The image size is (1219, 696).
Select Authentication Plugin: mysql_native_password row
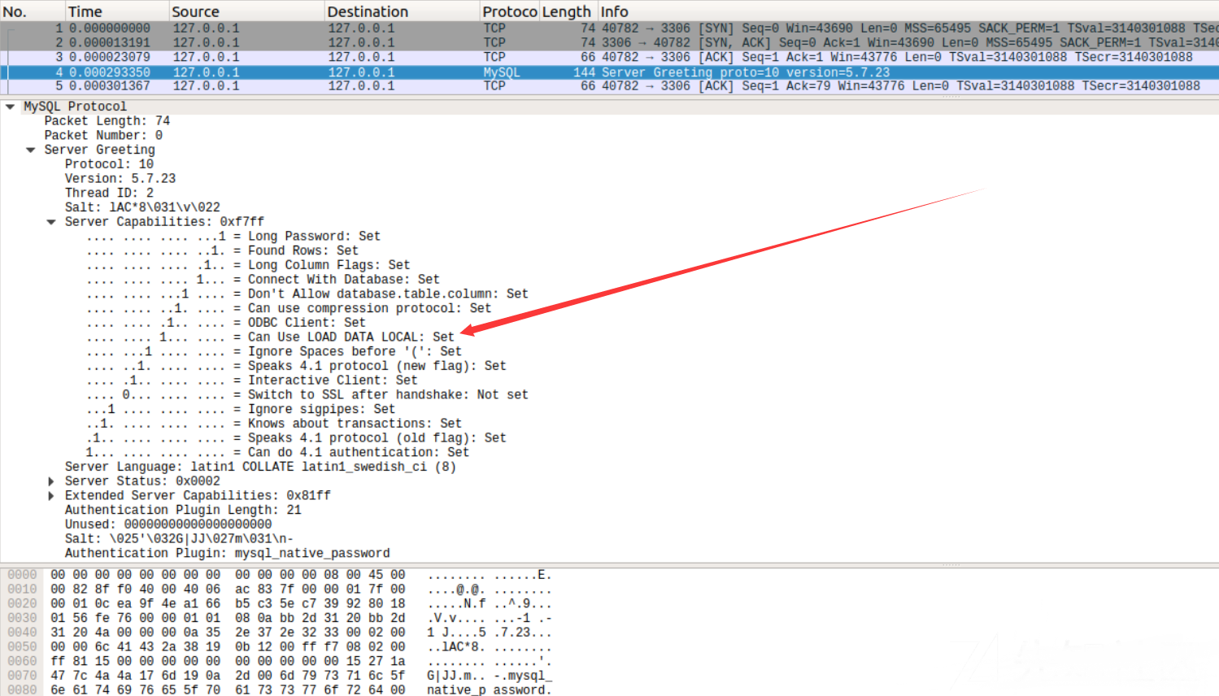228,554
